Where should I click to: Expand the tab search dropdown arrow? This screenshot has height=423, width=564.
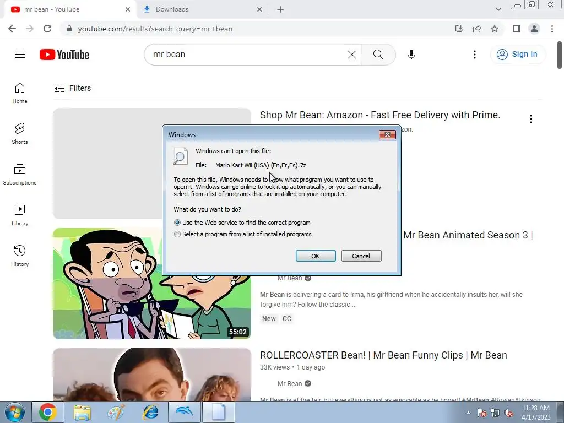tap(498, 9)
